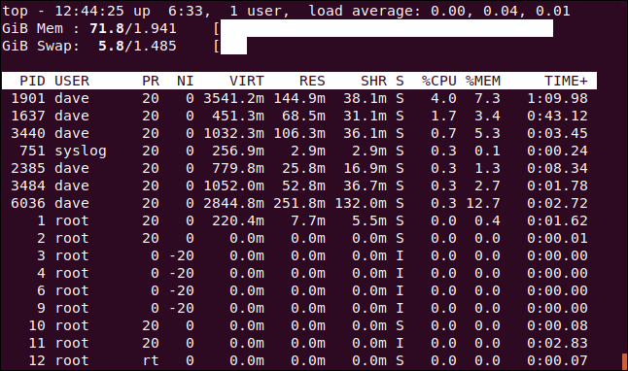Click the terminal scrollbar thumb at bottom right

coord(624,361)
